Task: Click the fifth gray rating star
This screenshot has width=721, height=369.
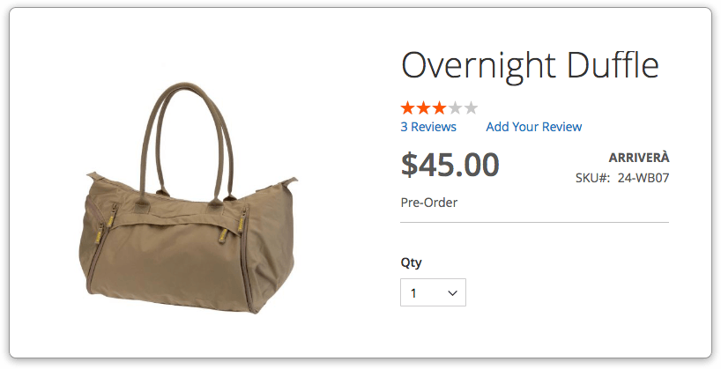Action: click(x=471, y=108)
